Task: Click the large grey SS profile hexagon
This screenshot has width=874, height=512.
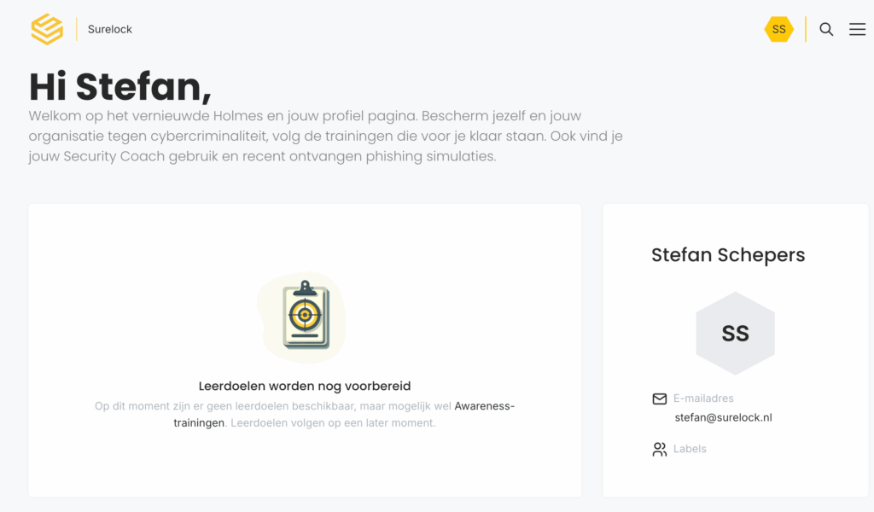Action: [735, 334]
